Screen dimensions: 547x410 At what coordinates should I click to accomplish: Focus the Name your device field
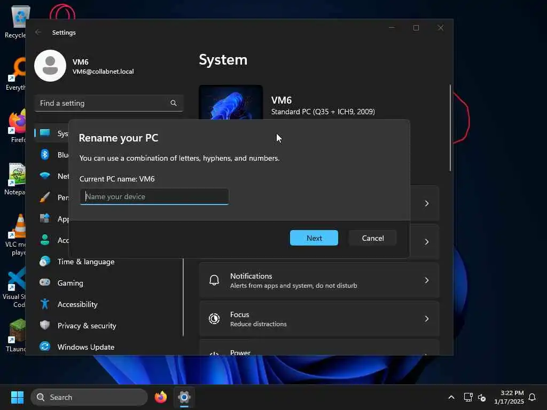click(x=154, y=196)
